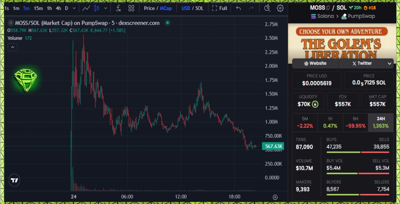
Task: Select the candlestick chart style icon
Action: 96,8
